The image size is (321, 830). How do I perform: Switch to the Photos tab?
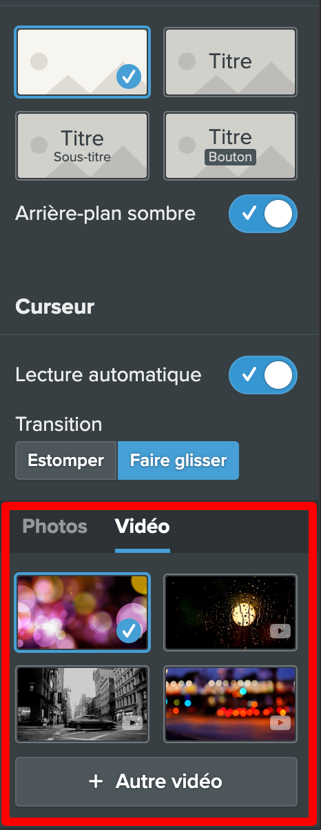coord(55,527)
